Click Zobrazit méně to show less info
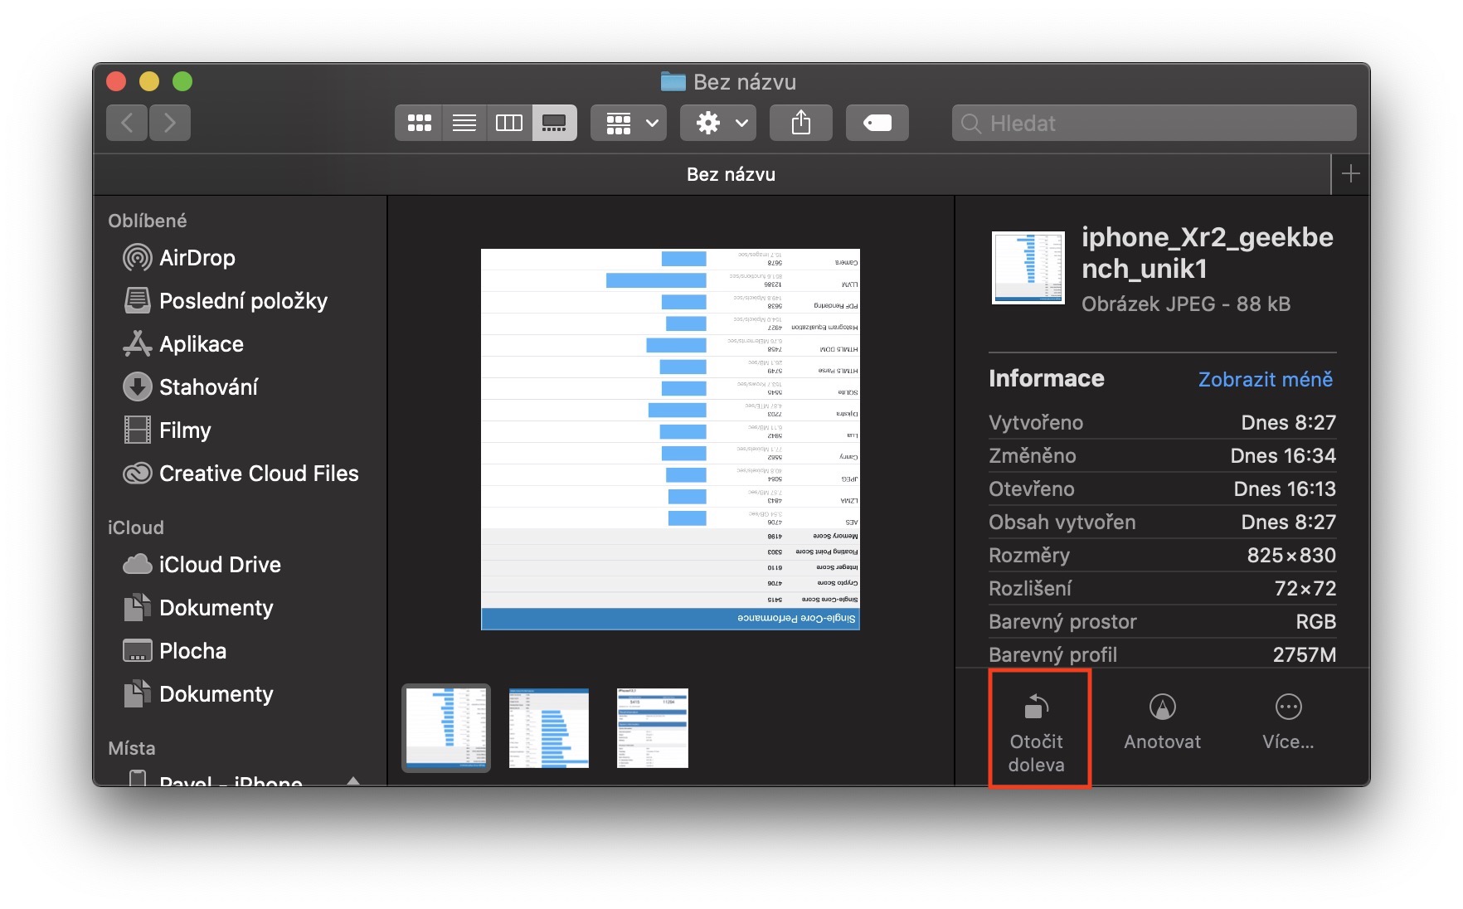This screenshot has width=1463, height=909. pyautogui.click(x=1266, y=379)
